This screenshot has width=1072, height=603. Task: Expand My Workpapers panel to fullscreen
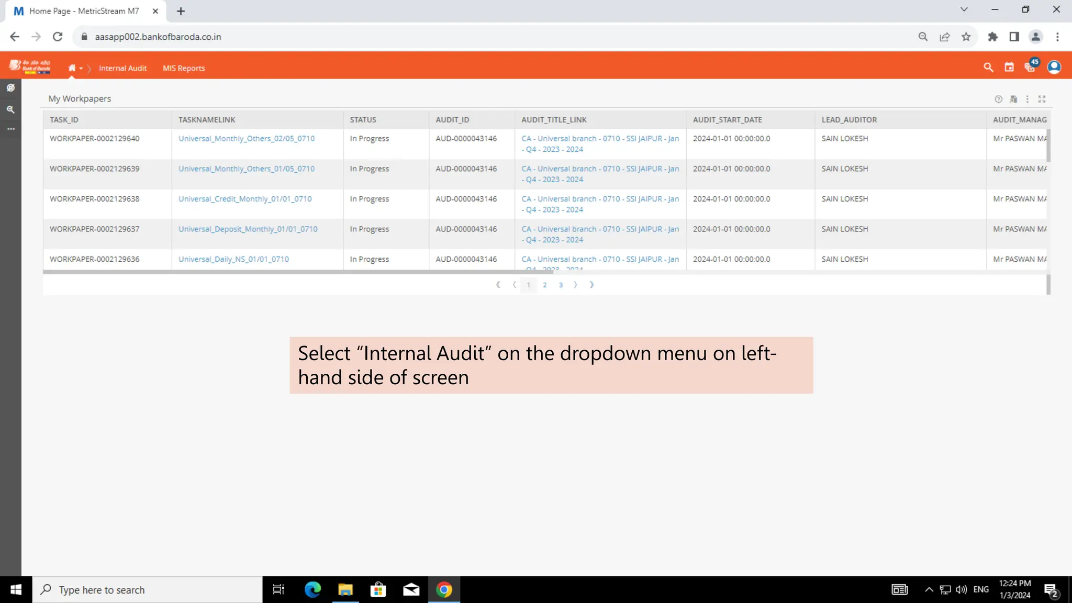point(1042,99)
